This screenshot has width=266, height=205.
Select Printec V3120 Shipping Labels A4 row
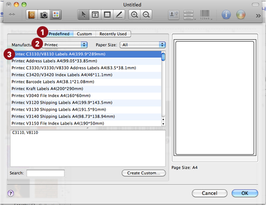click(x=86, y=103)
